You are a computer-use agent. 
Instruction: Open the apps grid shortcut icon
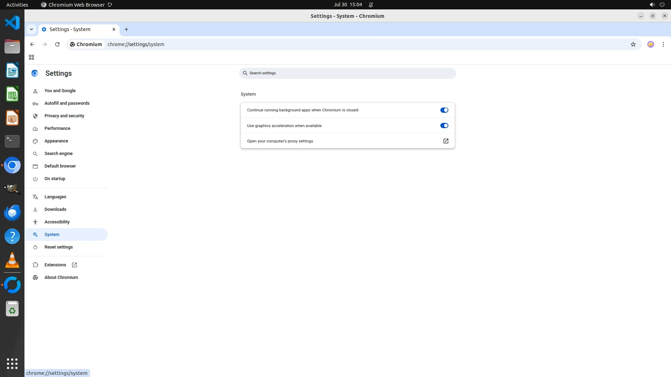[31, 57]
